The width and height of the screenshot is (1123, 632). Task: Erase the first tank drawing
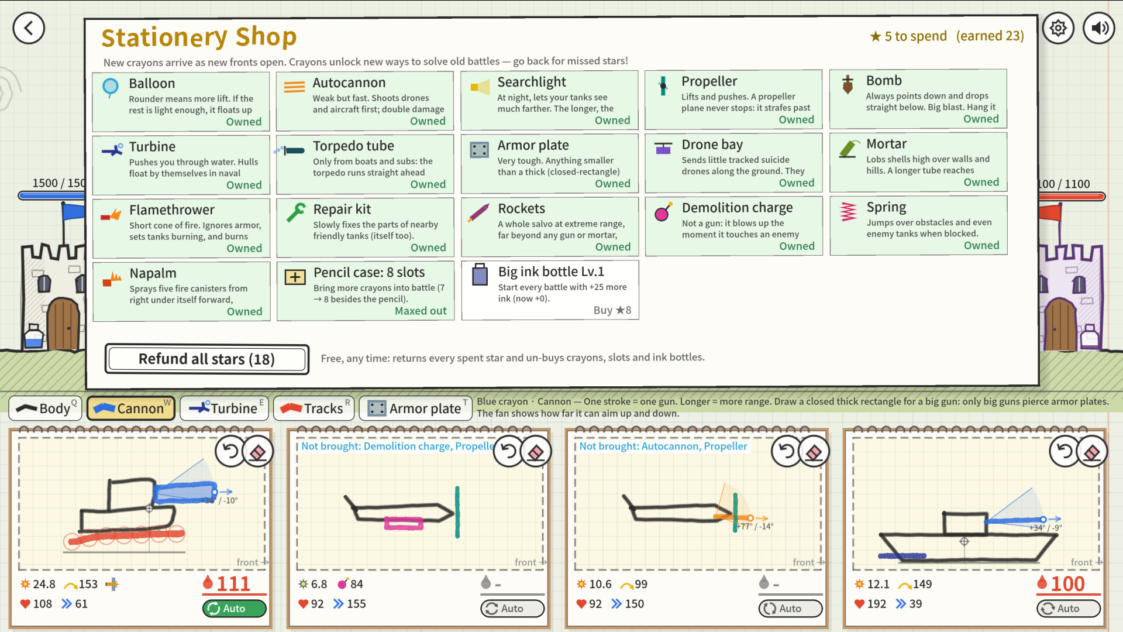[258, 451]
